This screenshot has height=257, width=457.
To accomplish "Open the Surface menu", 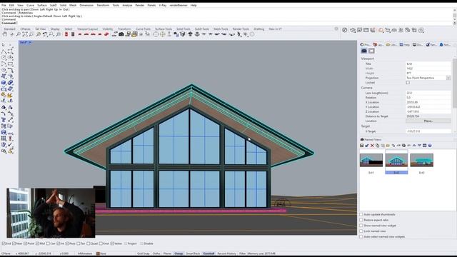I will (x=41, y=5).
